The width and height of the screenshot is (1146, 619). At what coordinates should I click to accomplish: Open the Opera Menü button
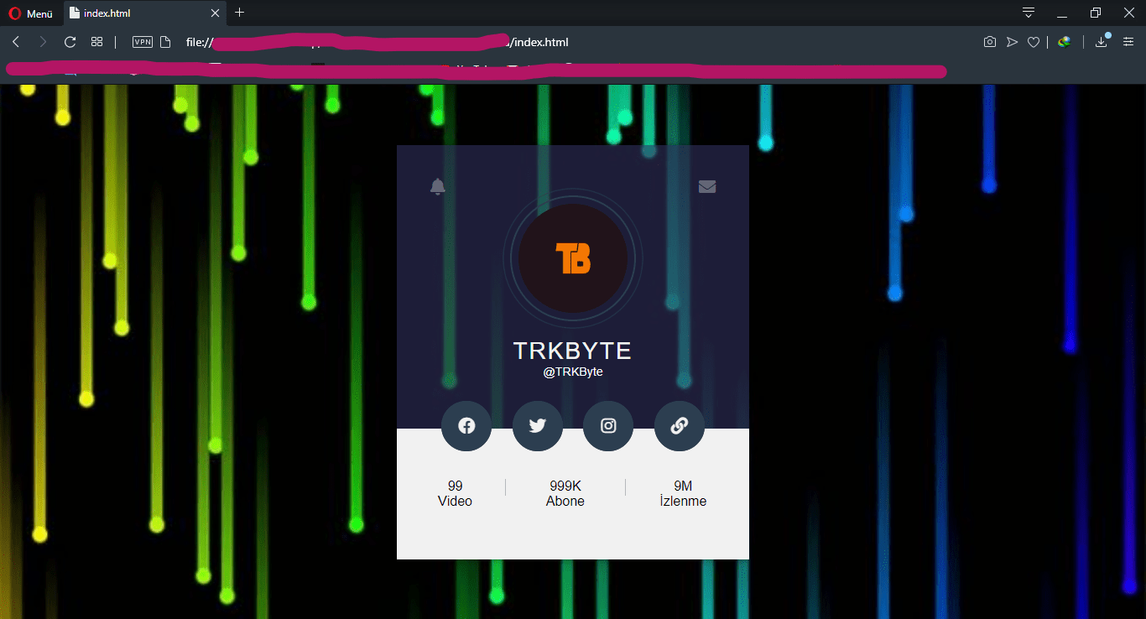[x=31, y=13]
